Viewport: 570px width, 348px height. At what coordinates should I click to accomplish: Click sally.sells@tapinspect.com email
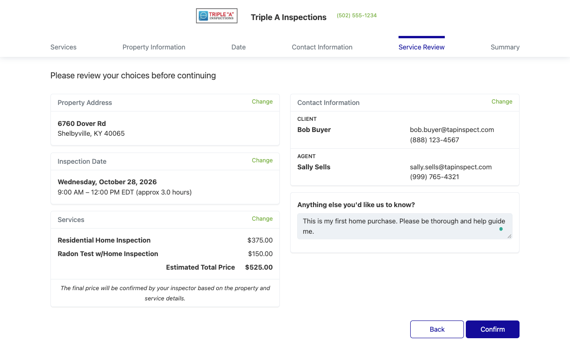point(451,167)
